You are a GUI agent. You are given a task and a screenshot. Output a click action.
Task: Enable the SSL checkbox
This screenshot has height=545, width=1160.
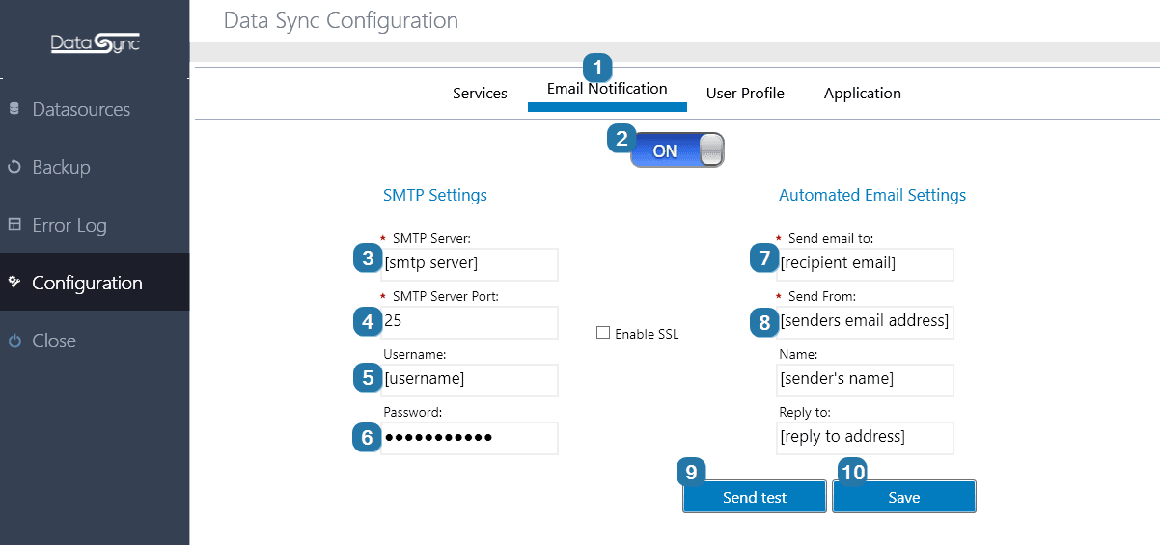[x=603, y=333]
